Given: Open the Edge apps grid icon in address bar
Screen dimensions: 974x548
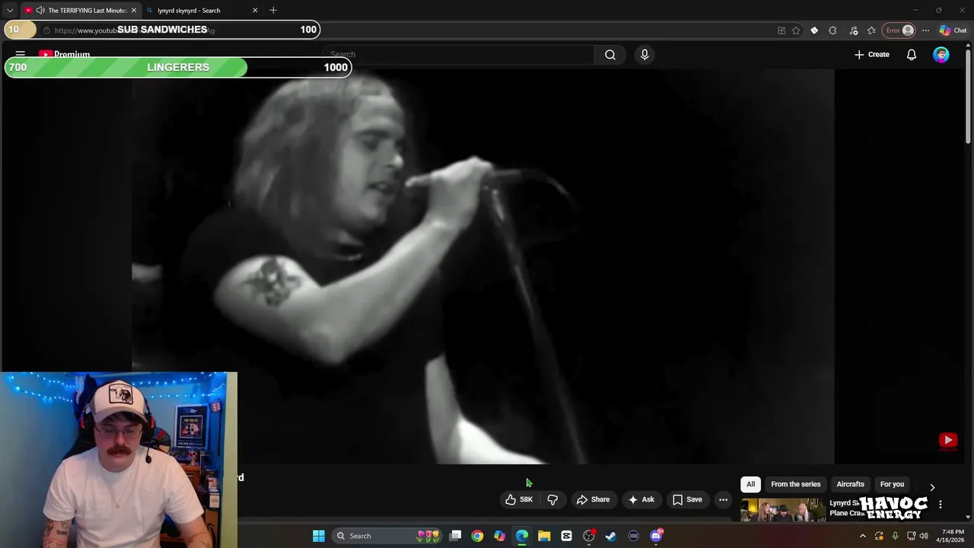Looking at the screenshot, I should (x=781, y=30).
